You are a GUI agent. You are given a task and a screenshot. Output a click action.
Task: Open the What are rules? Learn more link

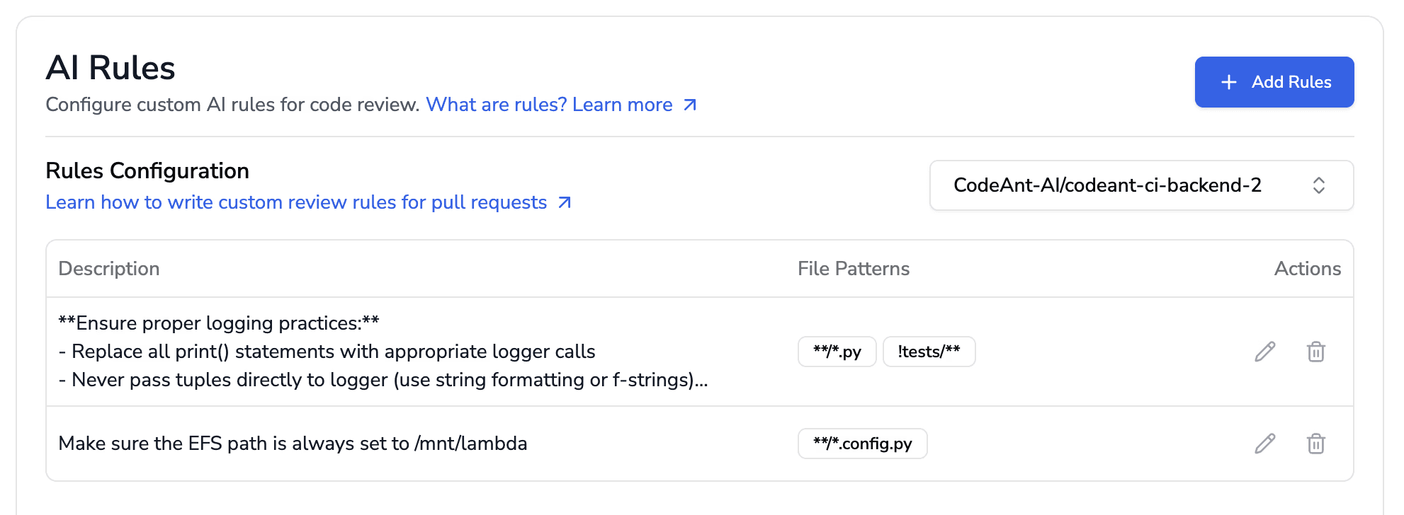tap(561, 105)
